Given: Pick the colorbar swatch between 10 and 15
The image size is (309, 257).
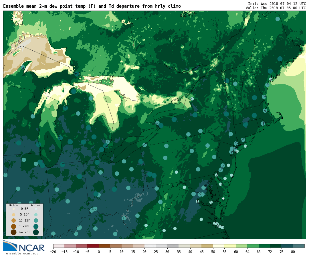Looking at the screenshot, I should pyautogui.click(x=128, y=246).
